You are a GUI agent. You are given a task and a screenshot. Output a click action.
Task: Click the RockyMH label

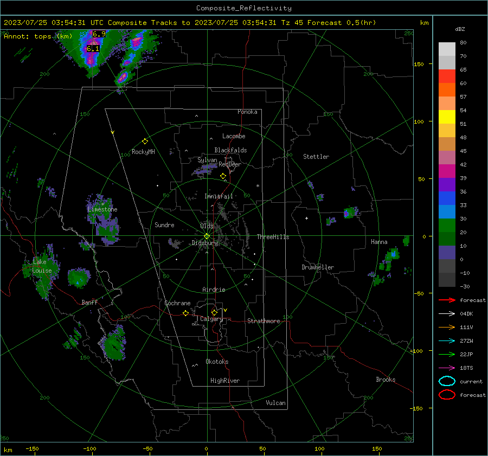click(143, 152)
